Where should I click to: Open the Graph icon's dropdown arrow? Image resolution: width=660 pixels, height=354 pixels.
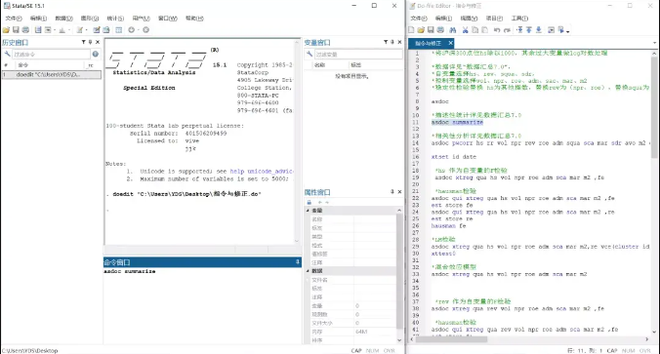(x=69, y=30)
